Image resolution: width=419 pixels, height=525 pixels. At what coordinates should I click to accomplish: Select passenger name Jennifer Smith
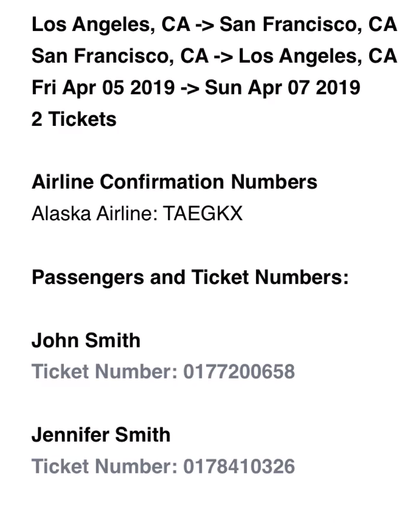coord(101,435)
